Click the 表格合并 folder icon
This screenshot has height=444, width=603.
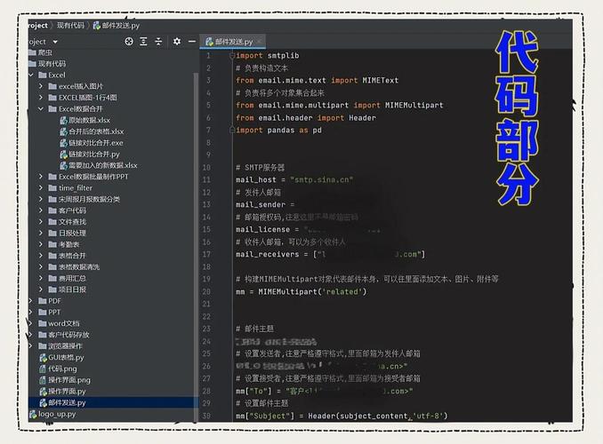[52, 256]
